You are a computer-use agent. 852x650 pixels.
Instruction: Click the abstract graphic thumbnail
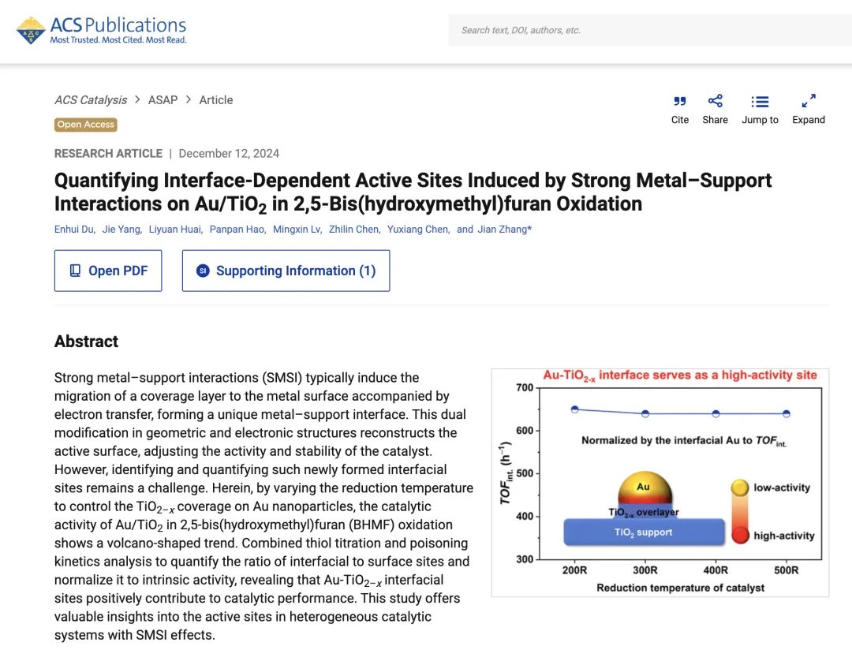pyautogui.click(x=660, y=483)
